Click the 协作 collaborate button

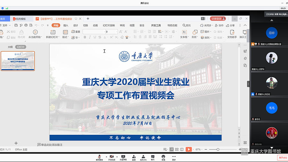tap(219, 25)
